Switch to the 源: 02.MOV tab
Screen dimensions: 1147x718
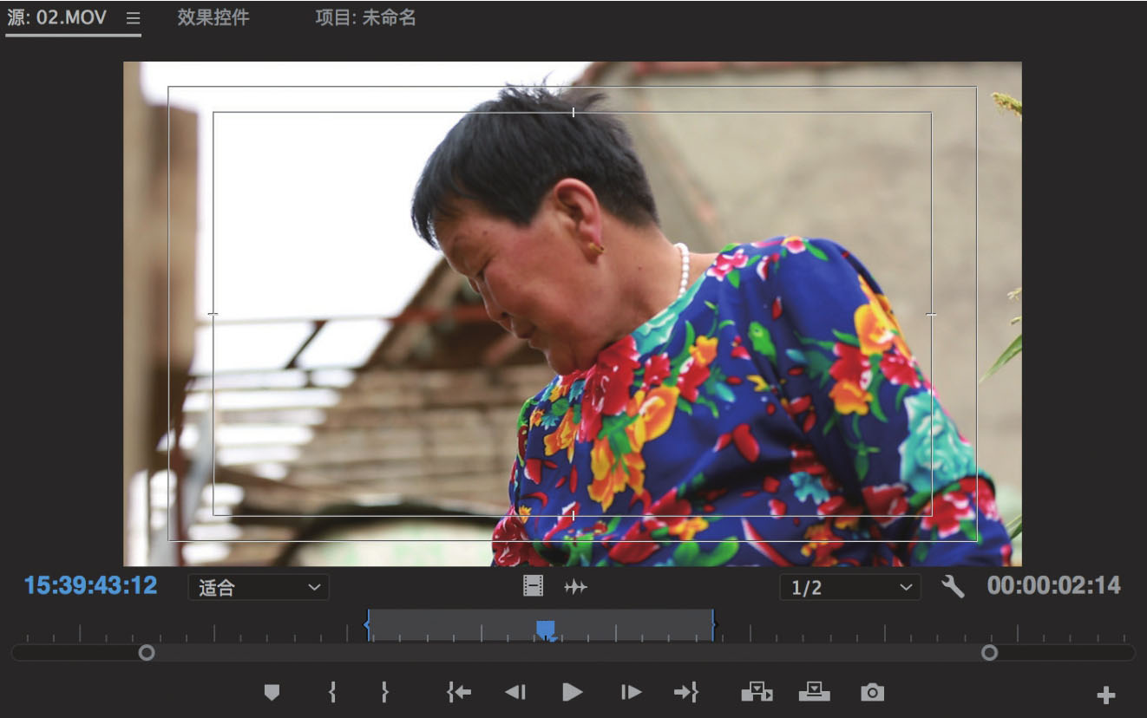pyautogui.click(x=56, y=18)
